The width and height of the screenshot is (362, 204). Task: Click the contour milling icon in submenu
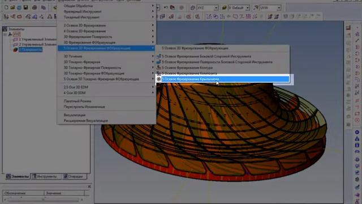tap(158, 67)
